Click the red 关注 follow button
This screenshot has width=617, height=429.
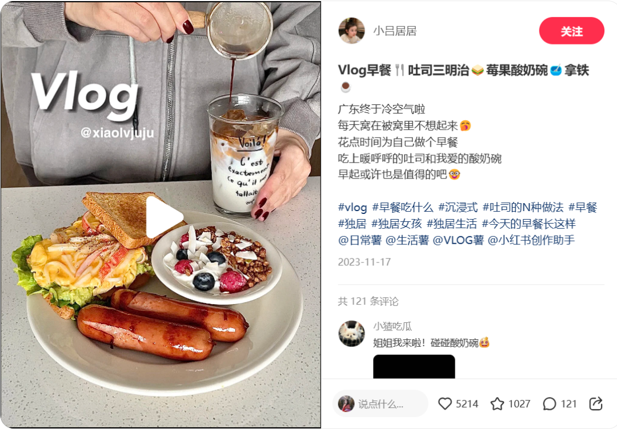point(571,31)
